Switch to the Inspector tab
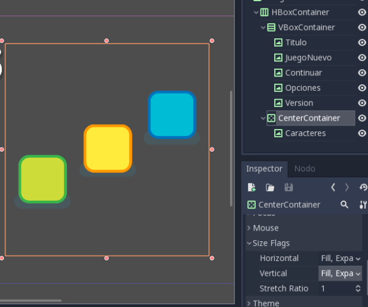Viewport: 368px width, 307px height. pyautogui.click(x=264, y=169)
